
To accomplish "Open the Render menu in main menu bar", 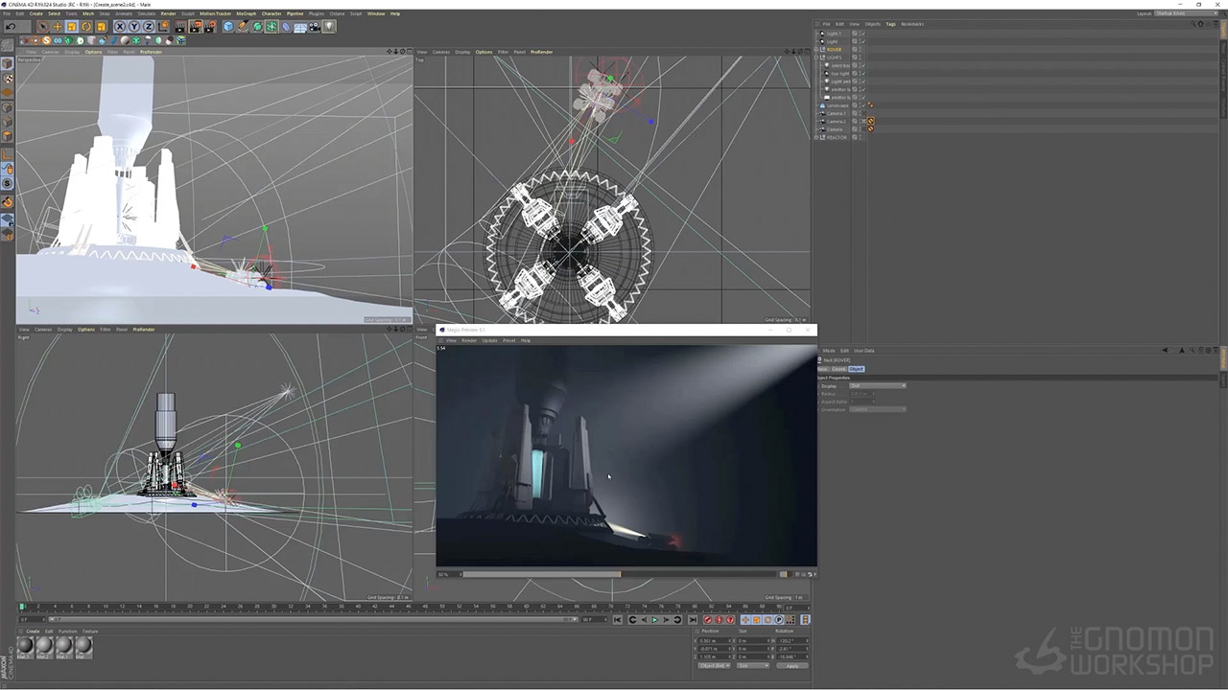I will tap(168, 13).
